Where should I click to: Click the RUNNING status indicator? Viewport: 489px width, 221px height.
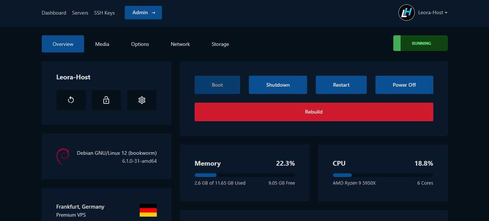(421, 43)
